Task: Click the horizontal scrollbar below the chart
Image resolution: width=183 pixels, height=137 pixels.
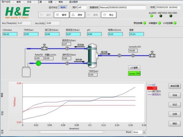Action: tap(71, 132)
